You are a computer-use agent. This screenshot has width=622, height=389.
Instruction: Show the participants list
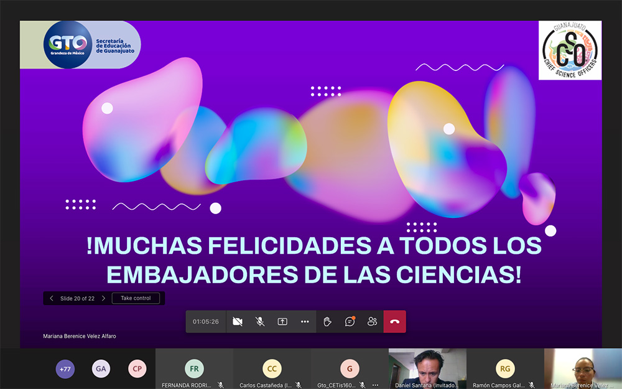tap(373, 322)
